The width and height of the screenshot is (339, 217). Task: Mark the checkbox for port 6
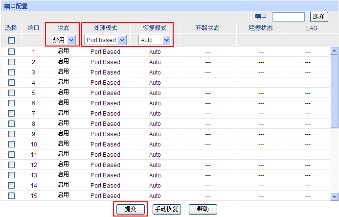(x=11, y=103)
